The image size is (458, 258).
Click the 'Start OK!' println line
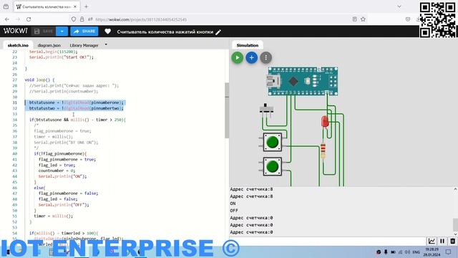[62, 57]
